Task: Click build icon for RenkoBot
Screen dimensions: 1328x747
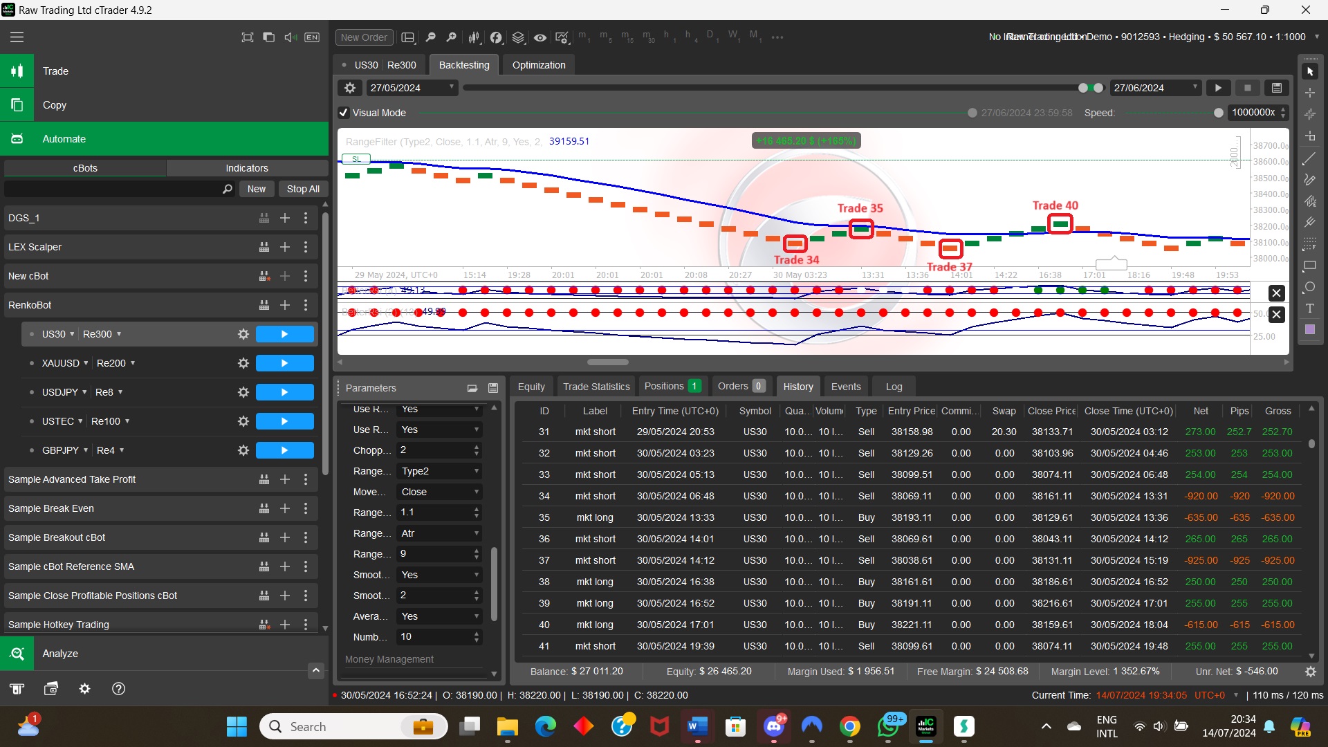Action: [264, 305]
